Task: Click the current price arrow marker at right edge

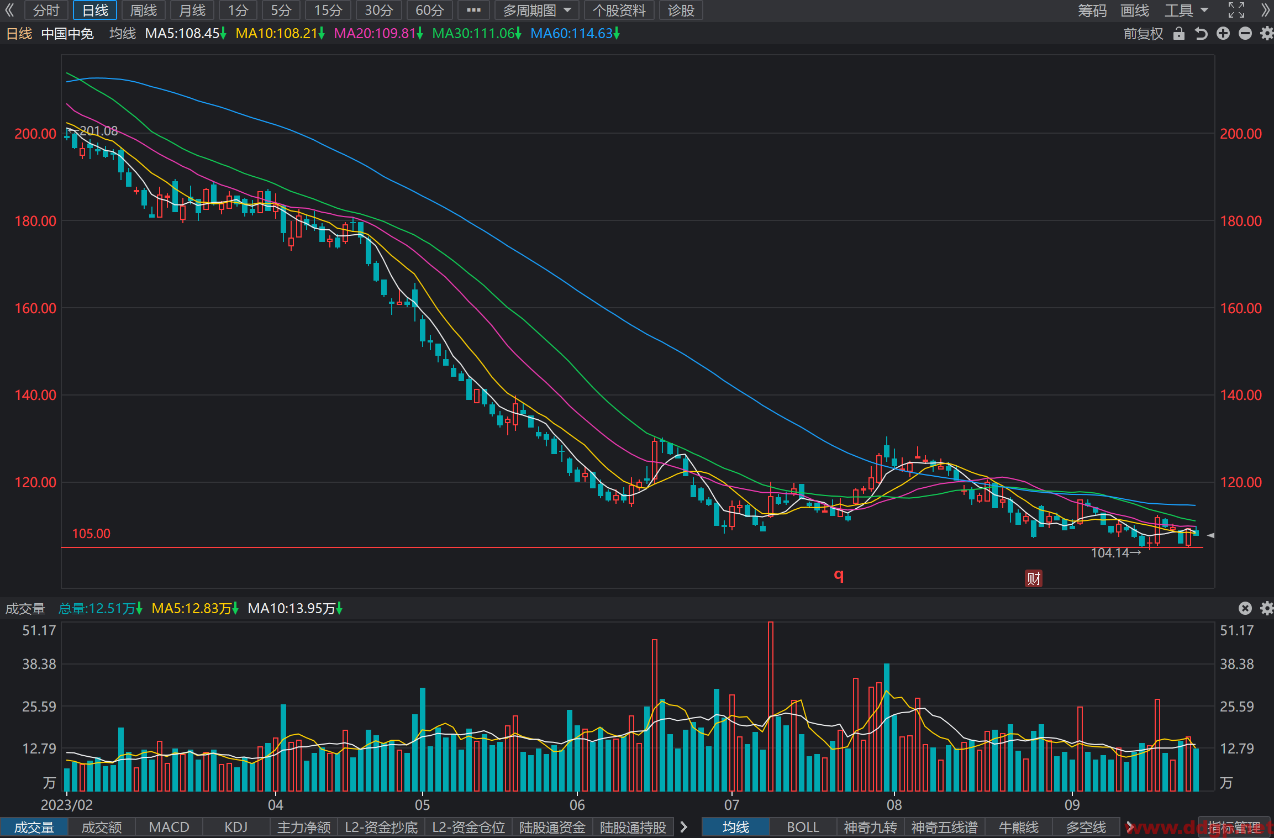Action: point(1210,535)
